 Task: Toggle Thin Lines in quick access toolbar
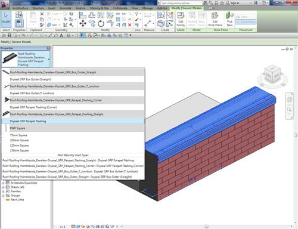[82, 35]
